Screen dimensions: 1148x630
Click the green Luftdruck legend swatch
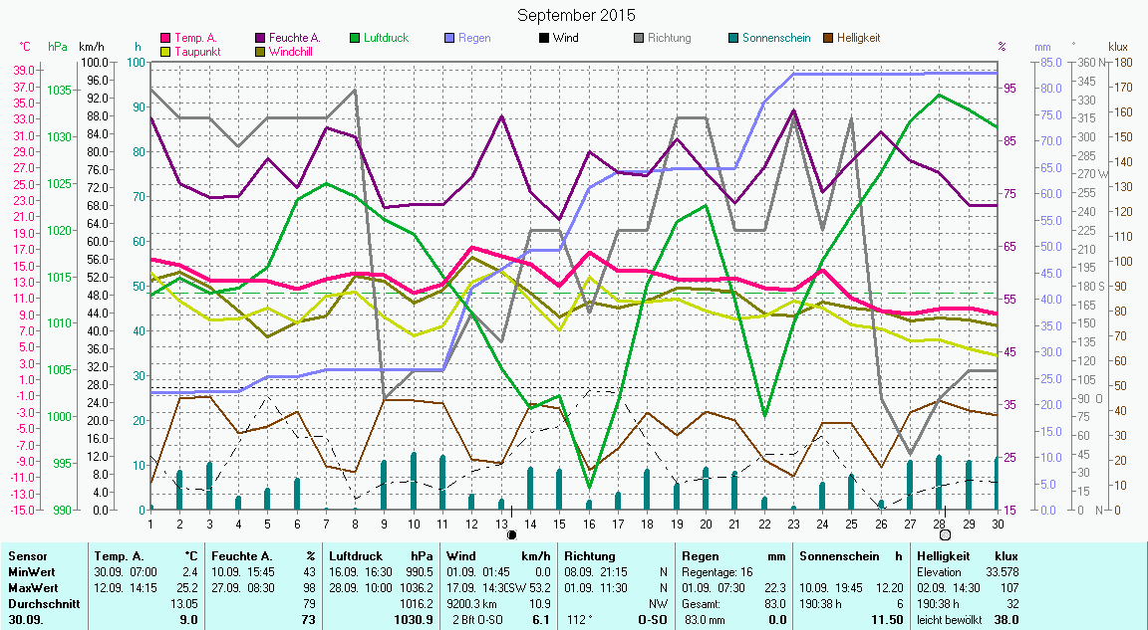tap(356, 38)
